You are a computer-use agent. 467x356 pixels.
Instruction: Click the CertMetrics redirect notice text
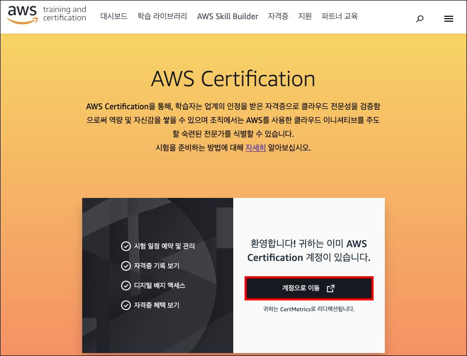[309, 309]
